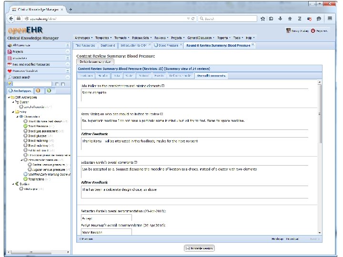
Task: Open the Tools menu
Action: pos(238,38)
